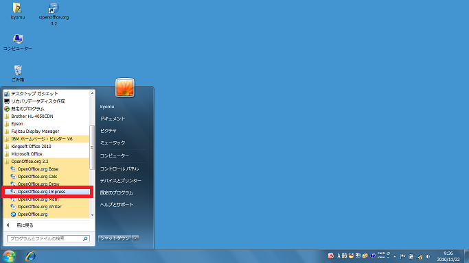Click program list scrollbar down arrow
Screen dimensions: 469x263
click(92, 215)
